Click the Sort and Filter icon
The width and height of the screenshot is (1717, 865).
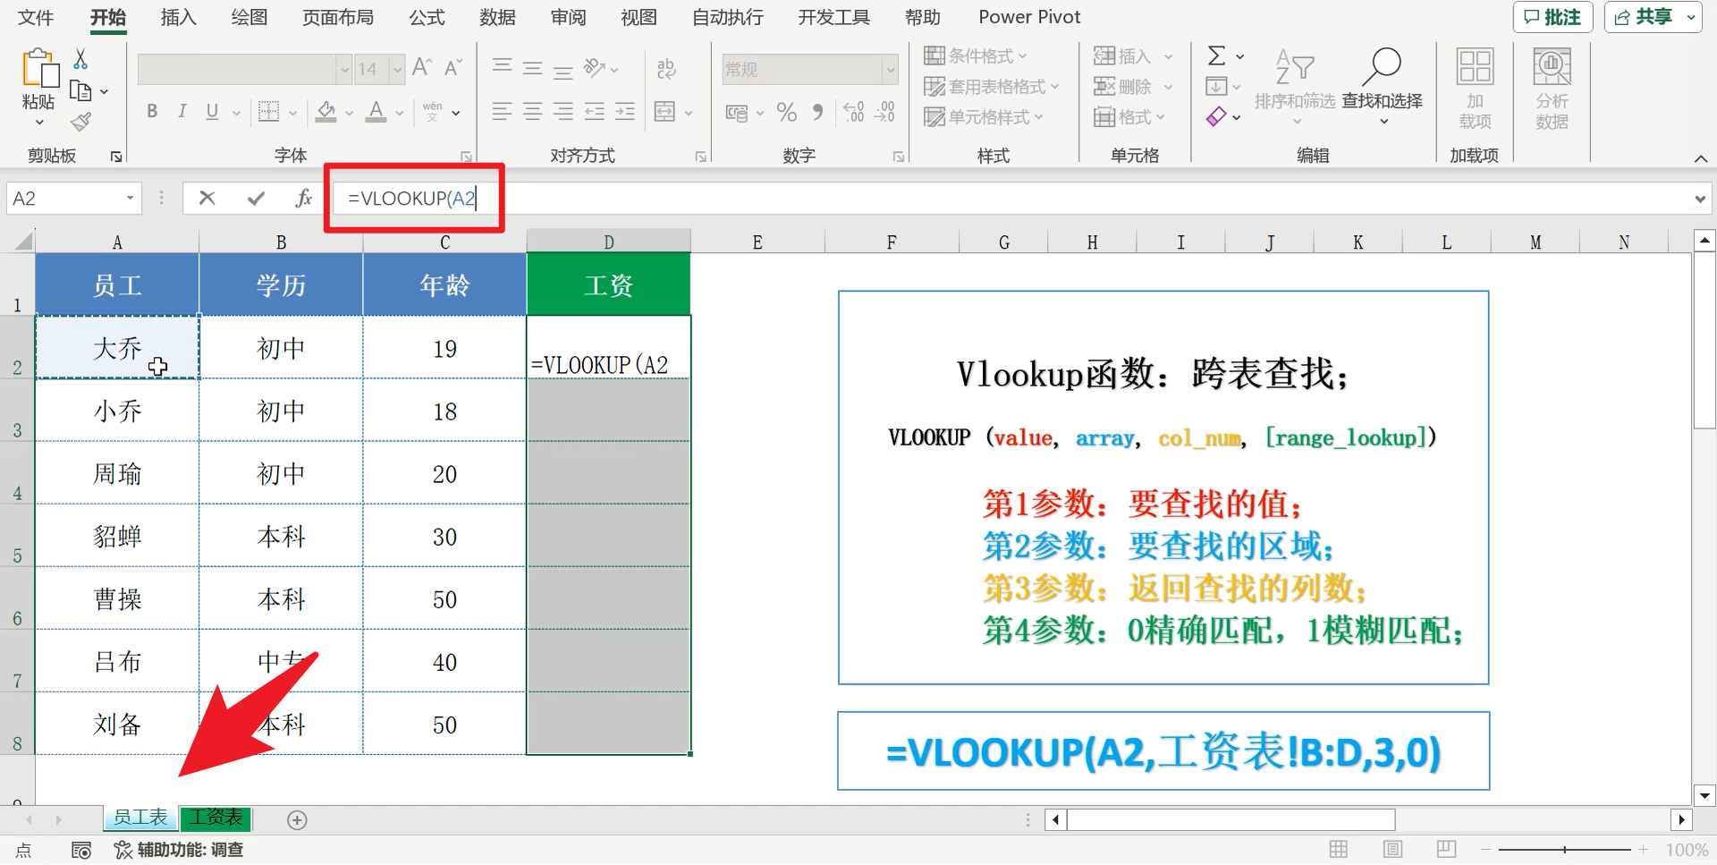click(1294, 66)
